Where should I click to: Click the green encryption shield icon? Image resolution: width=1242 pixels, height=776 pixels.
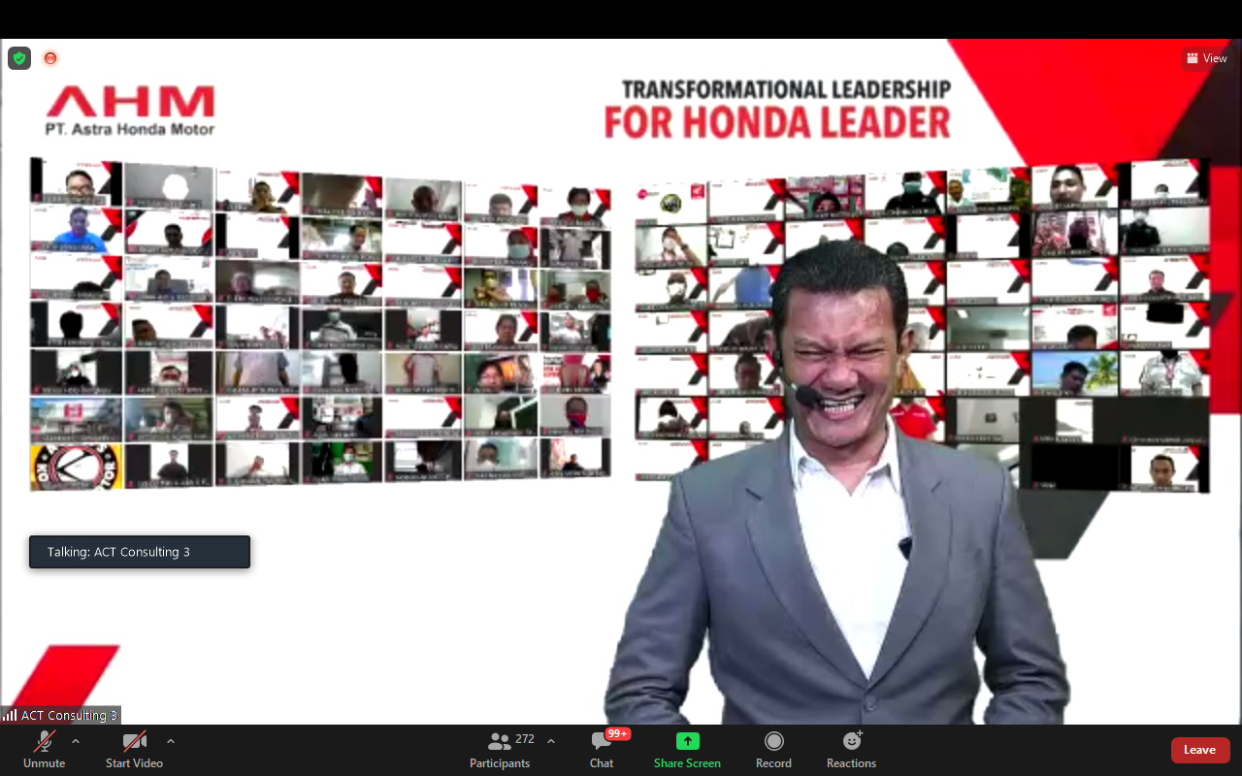click(x=19, y=58)
